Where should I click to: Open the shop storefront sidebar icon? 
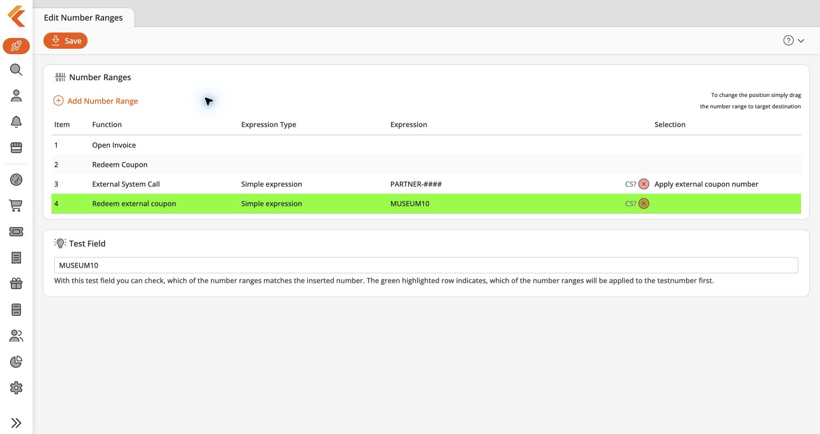(x=16, y=147)
